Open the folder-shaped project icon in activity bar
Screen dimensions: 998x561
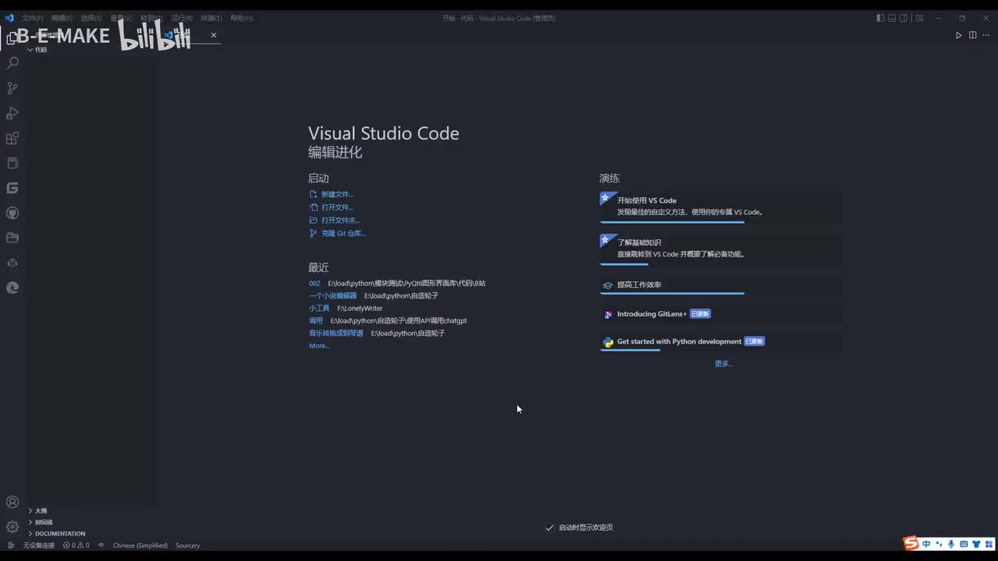tap(12, 238)
